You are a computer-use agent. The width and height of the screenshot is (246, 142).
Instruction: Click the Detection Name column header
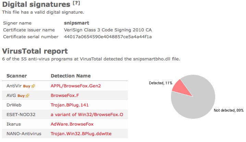(x=71, y=76)
